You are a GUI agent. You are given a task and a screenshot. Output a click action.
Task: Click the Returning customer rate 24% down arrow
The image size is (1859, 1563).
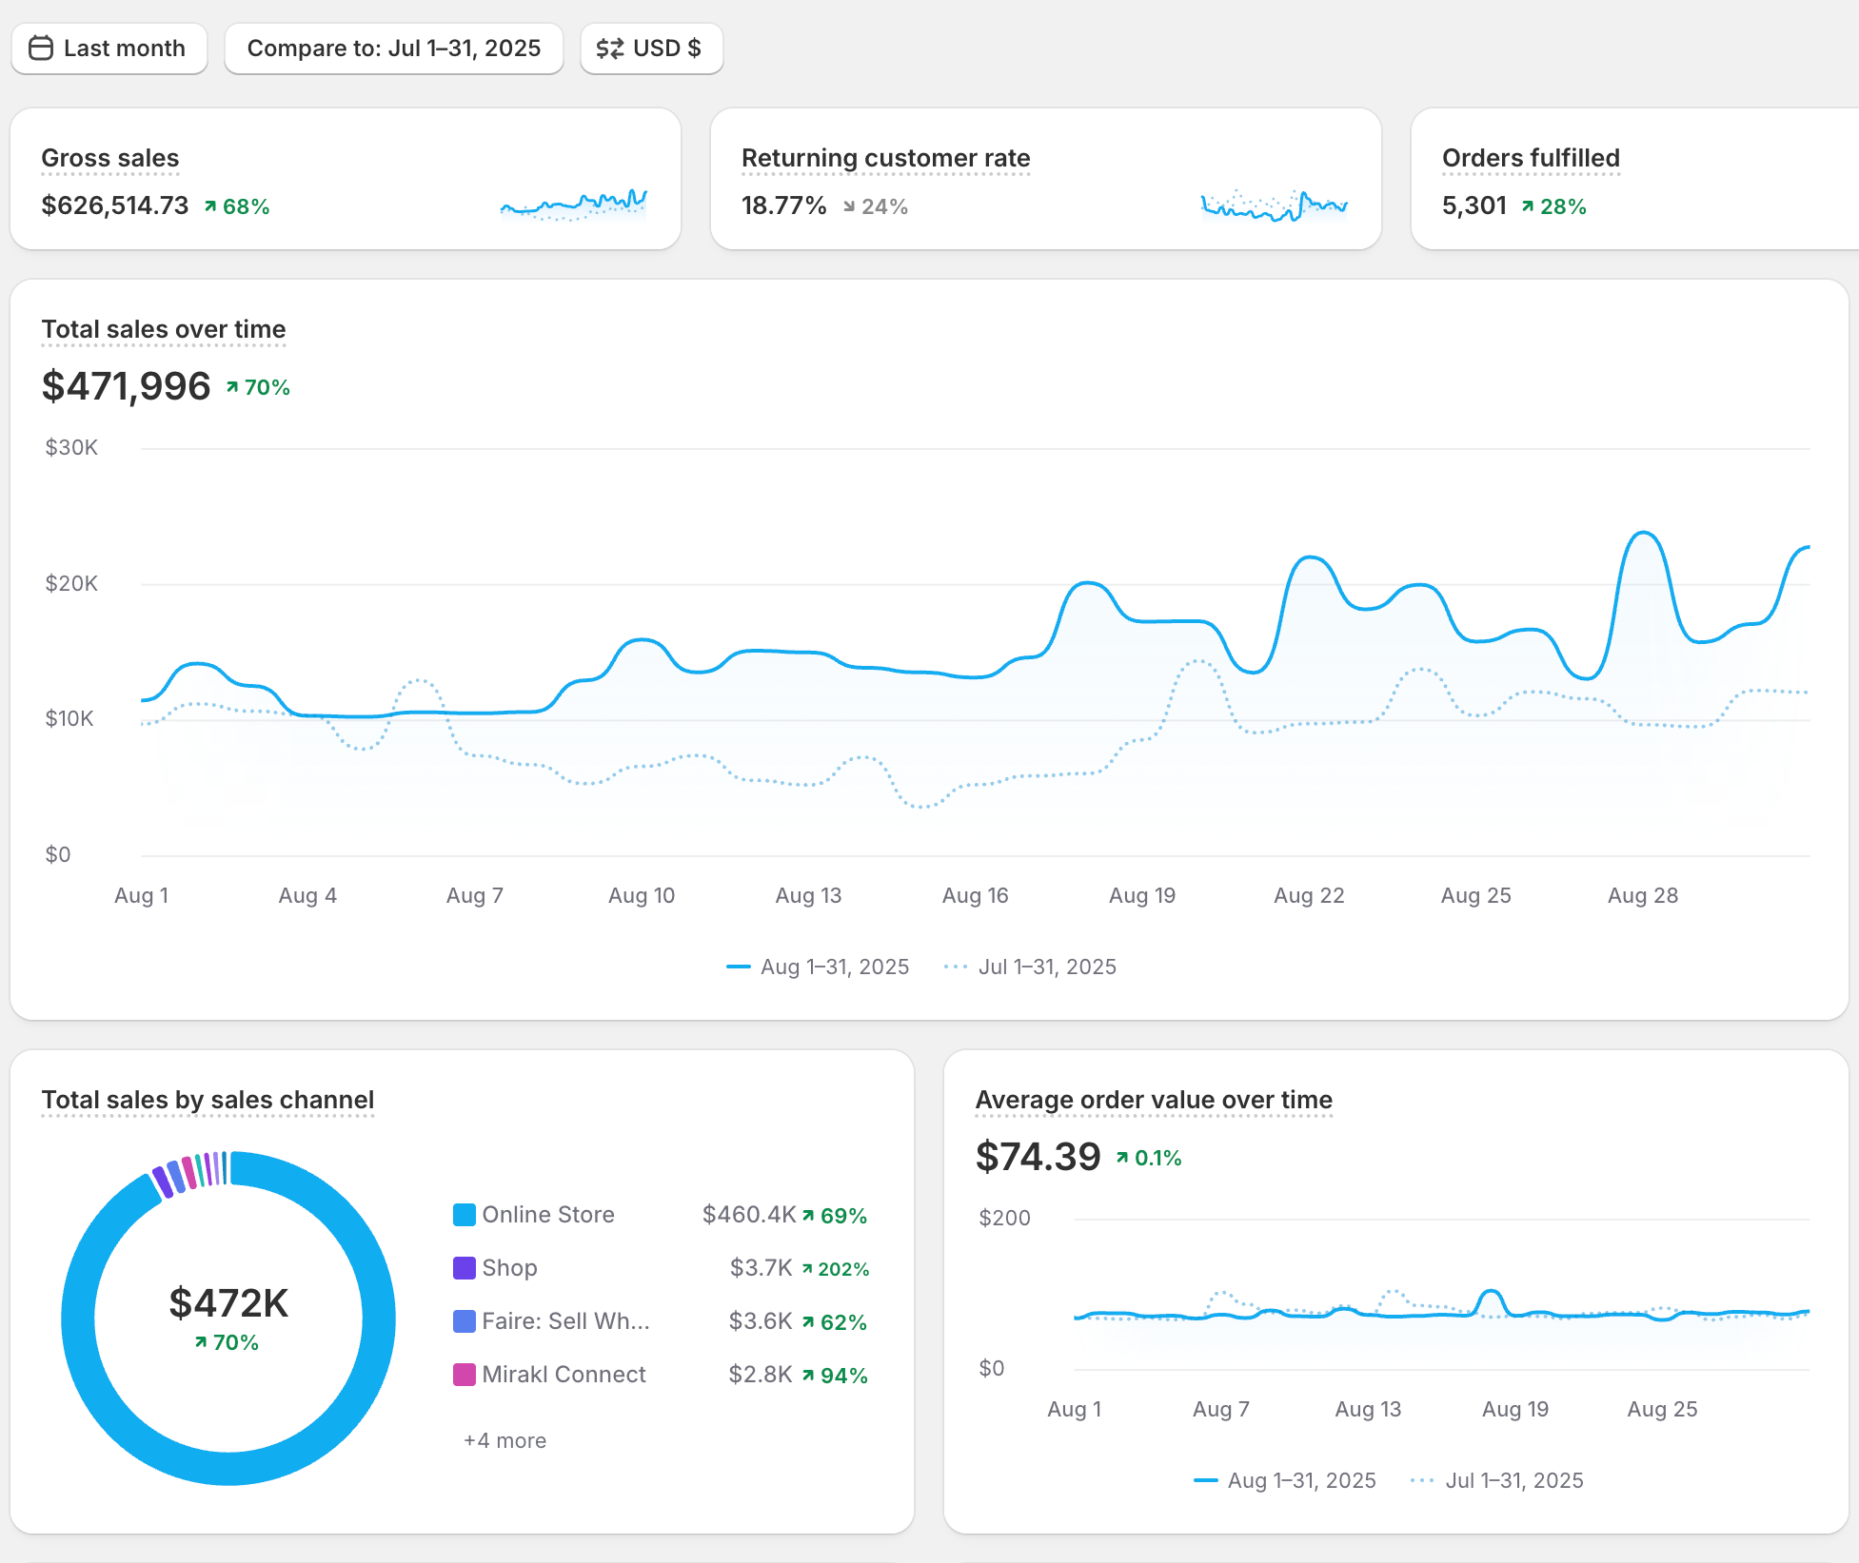(848, 206)
